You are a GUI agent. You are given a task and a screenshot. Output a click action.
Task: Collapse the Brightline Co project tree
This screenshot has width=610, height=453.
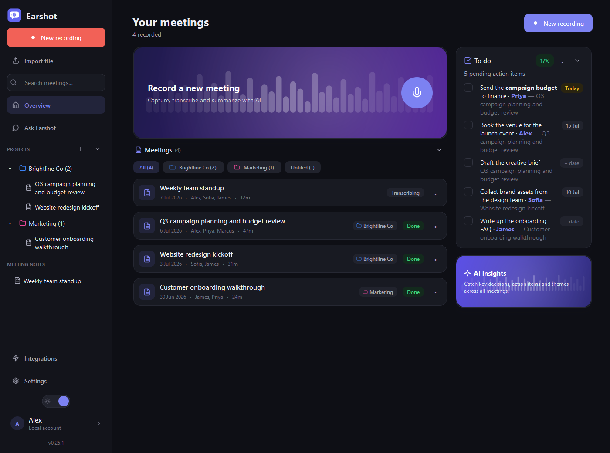pos(10,169)
